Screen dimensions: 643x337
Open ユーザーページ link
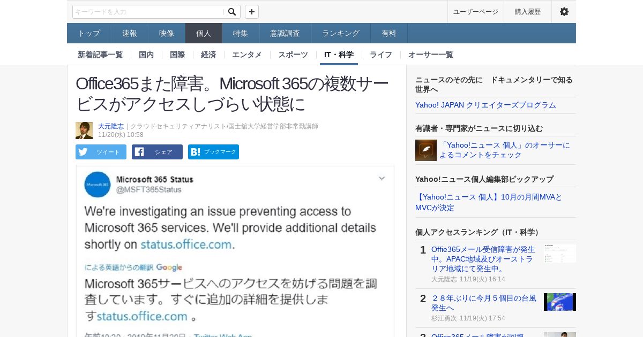(476, 12)
